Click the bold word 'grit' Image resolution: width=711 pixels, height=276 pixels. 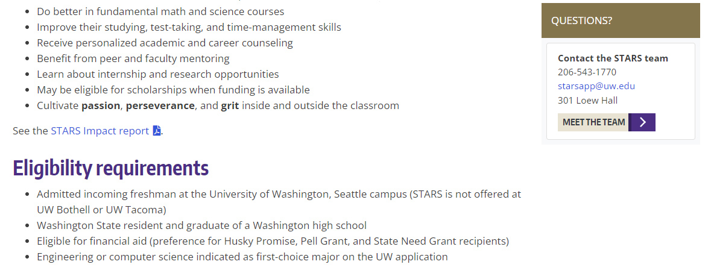click(x=230, y=106)
